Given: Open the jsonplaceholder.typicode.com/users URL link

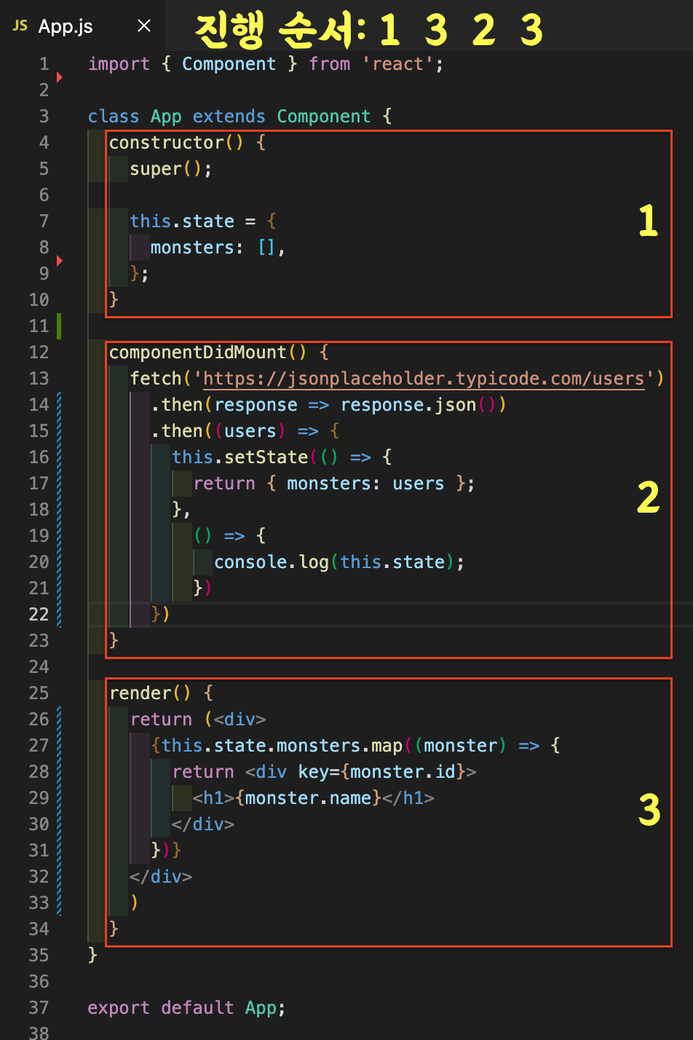Looking at the screenshot, I should 424,379.
